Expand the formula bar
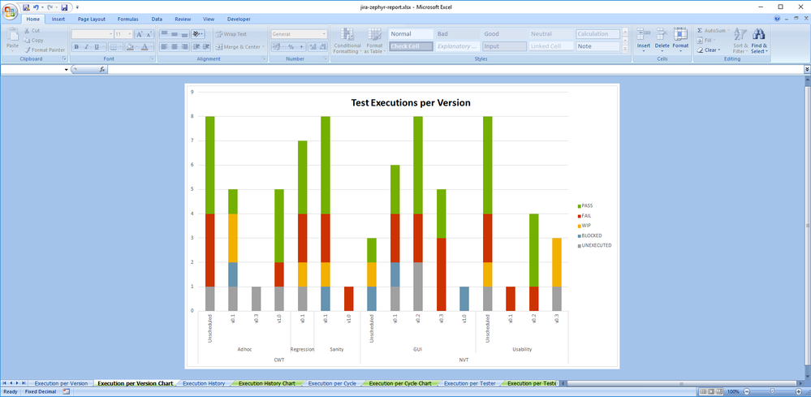The width and height of the screenshot is (811, 397). [x=806, y=70]
